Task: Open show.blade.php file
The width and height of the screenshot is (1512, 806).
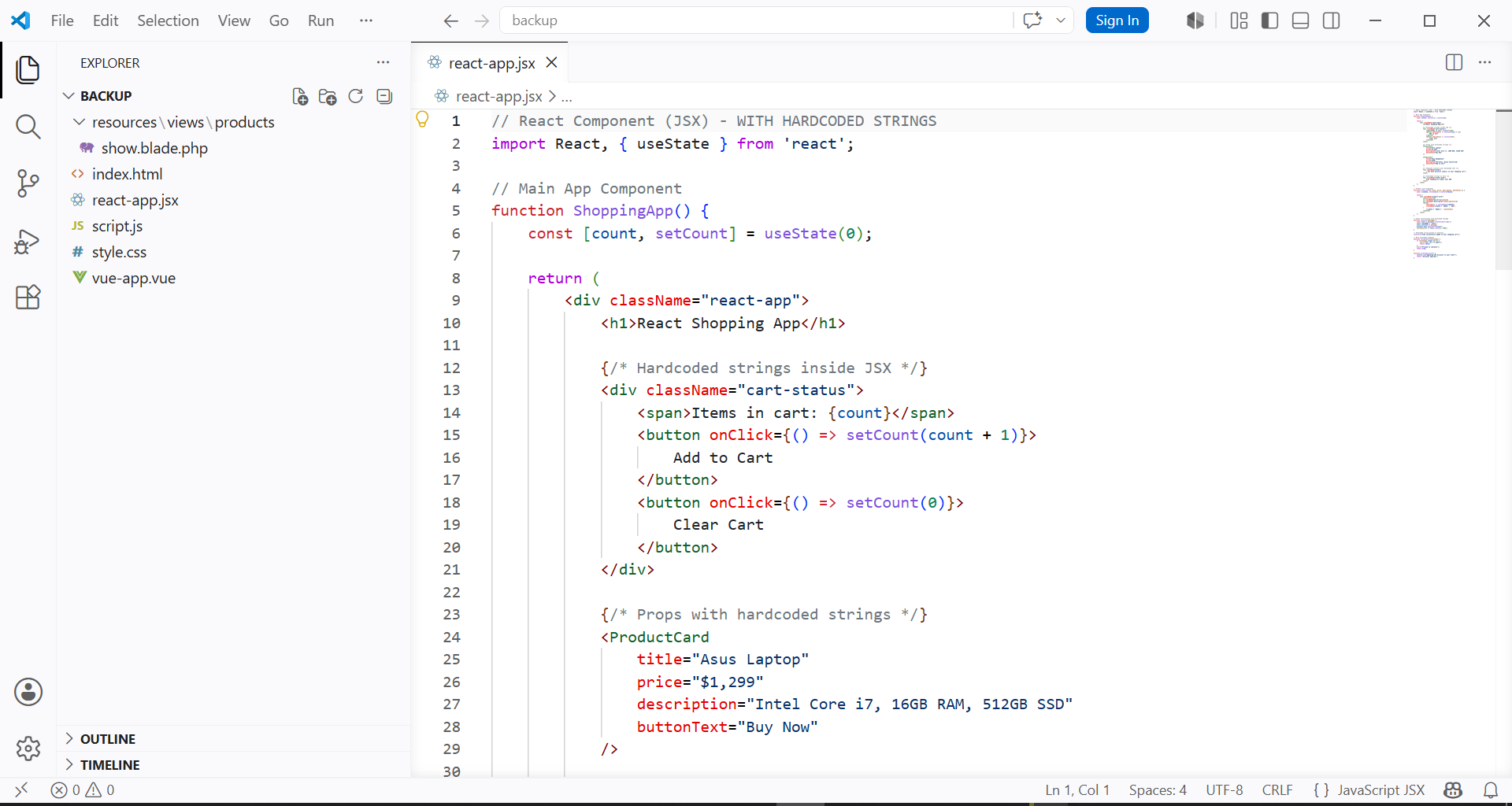Action: click(x=154, y=148)
